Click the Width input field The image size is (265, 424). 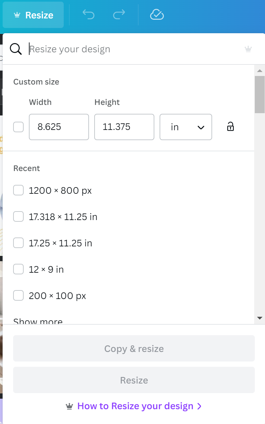pos(59,127)
